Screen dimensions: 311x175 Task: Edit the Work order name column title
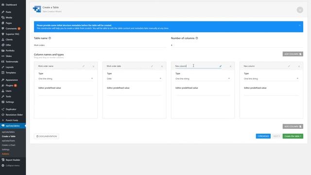[84, 66]
